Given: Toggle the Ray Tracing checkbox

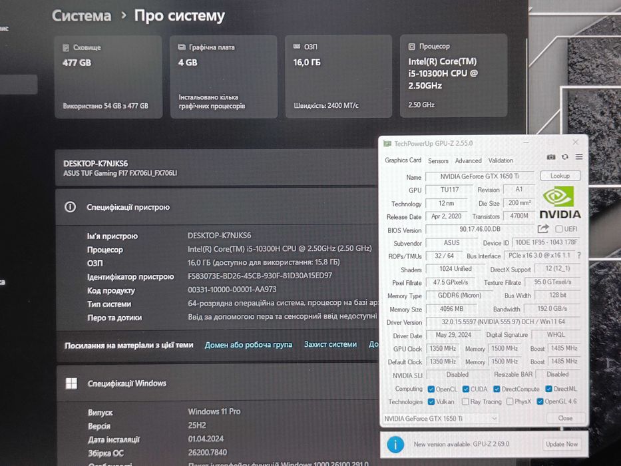Looking at the screenshot, I should pyautogui.click(x=466, y=402).
